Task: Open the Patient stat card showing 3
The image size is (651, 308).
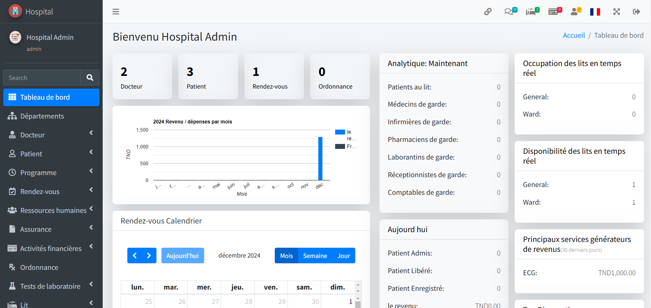Action: click(208, 76)
